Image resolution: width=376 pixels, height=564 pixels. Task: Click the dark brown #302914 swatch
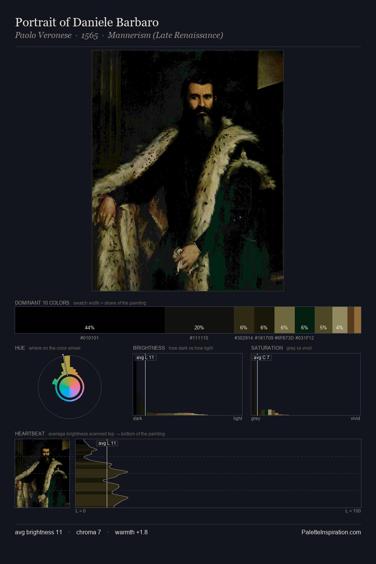pyautogui.click(x=244, y=320)
